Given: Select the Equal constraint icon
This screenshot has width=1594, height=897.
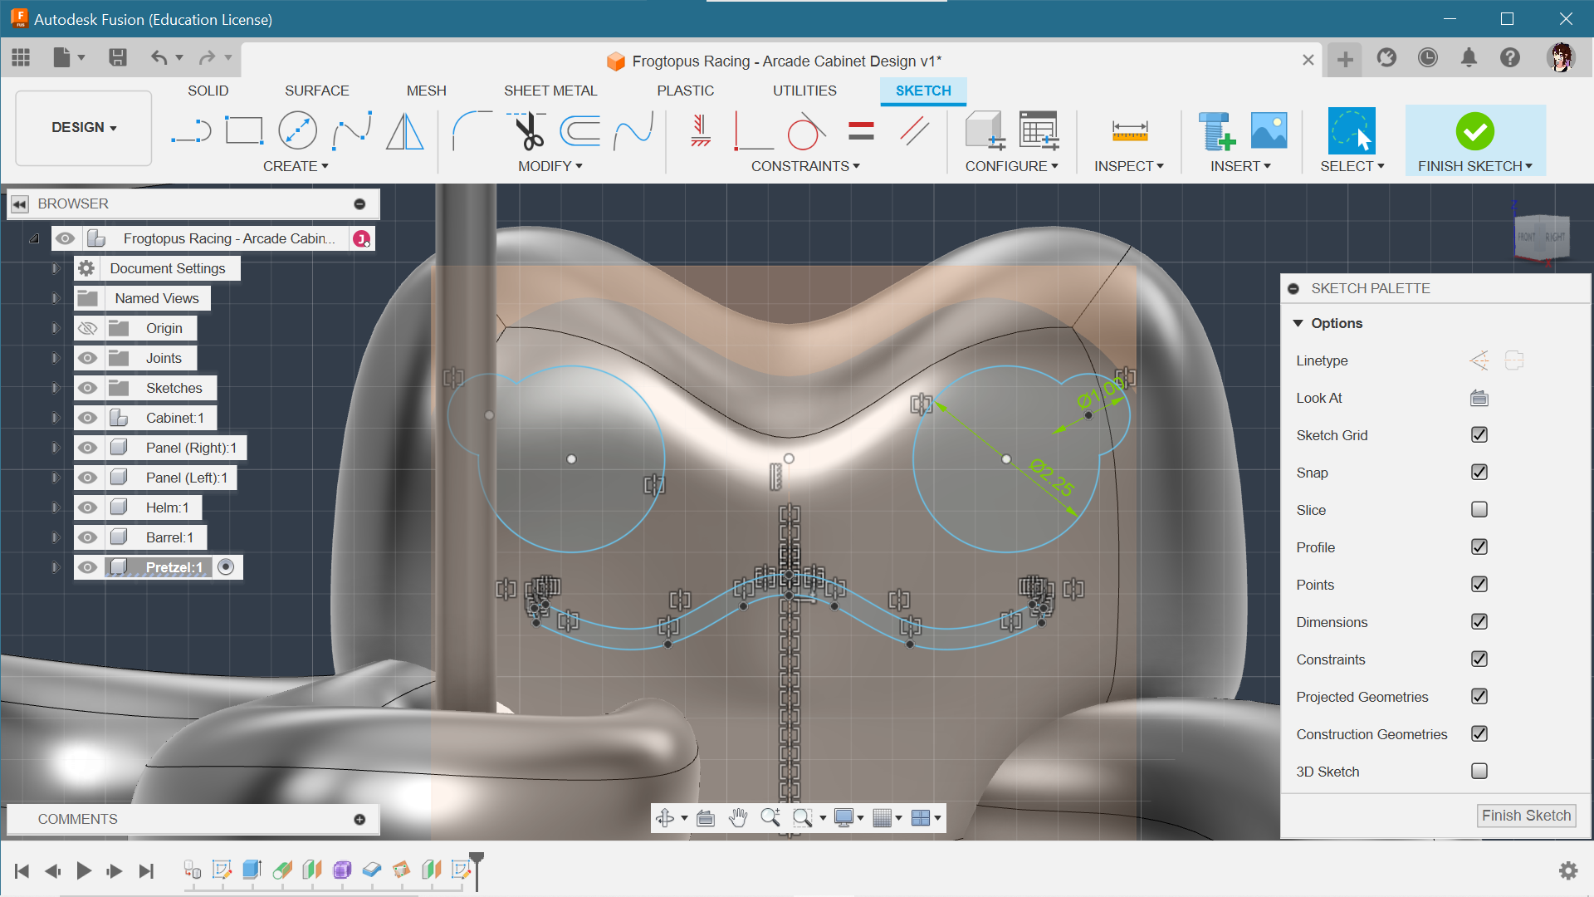Looking at the screenshot, I should [x=861, y=131].
